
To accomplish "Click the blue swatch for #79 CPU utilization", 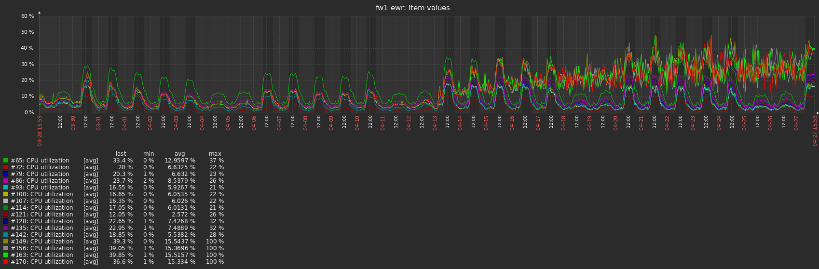I will point(5,174).
